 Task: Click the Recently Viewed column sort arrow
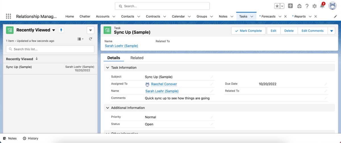pyautogui.click(x=37, y=59)
